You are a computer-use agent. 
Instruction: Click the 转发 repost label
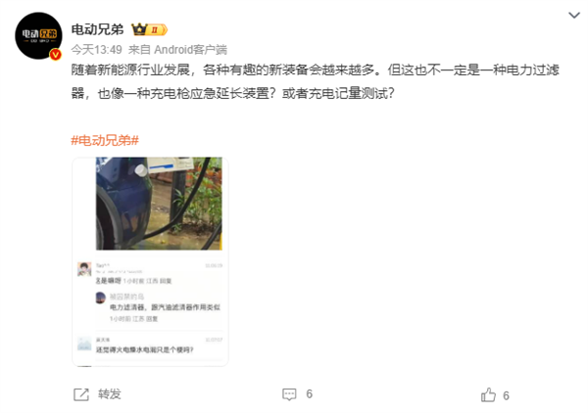(110, 394)
